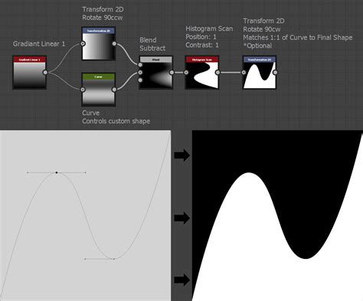Click the 'Rotate 90ccw' comment text

click(x=103, y=18)
